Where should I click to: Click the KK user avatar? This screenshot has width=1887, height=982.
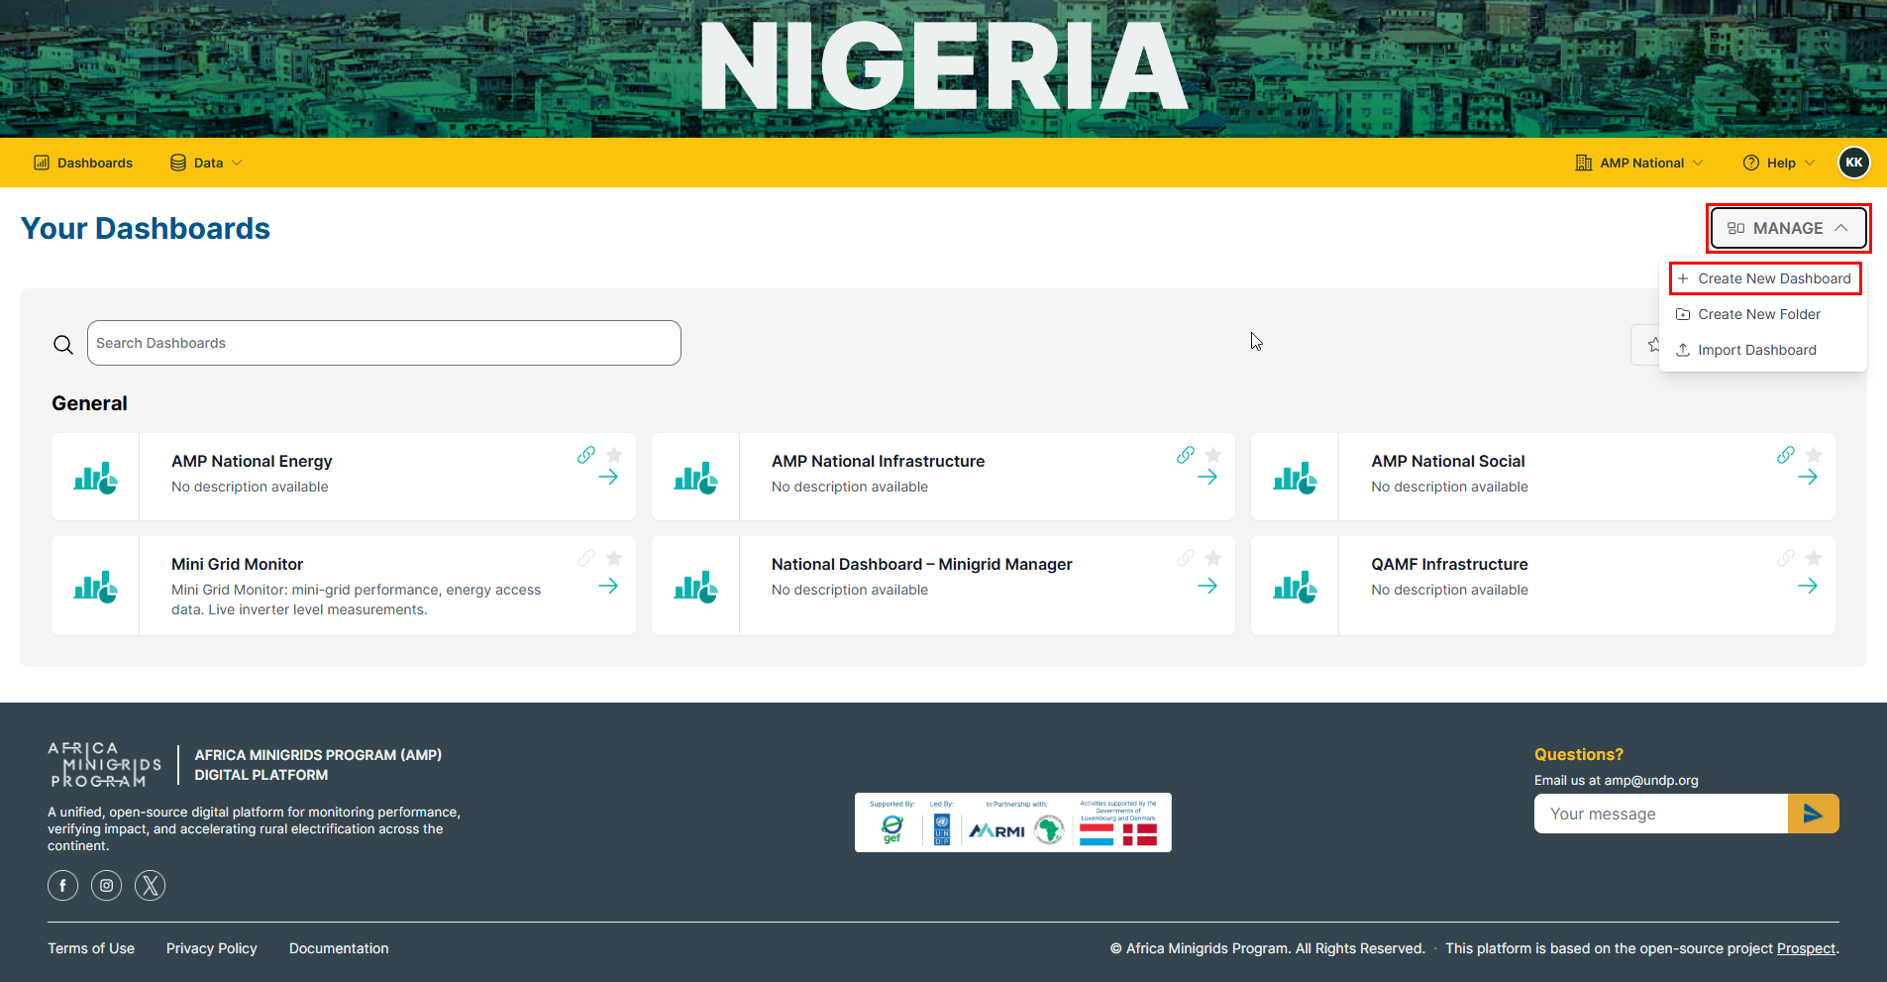pos(1853,163)
